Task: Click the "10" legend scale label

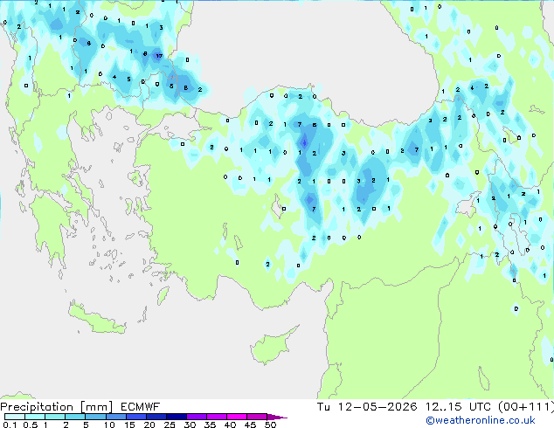Action: pyautogui.click(x=109, y=425)
